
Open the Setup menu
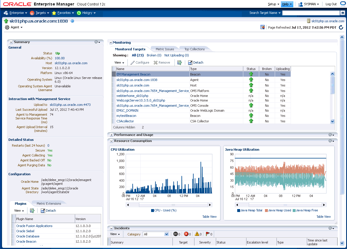tap(273, 4)
